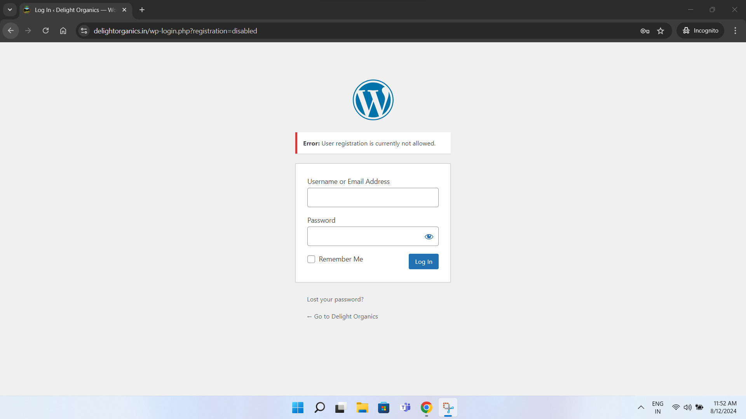Open the Chrome three-dot menu
The image size is (746, 419).
(735, 31)
